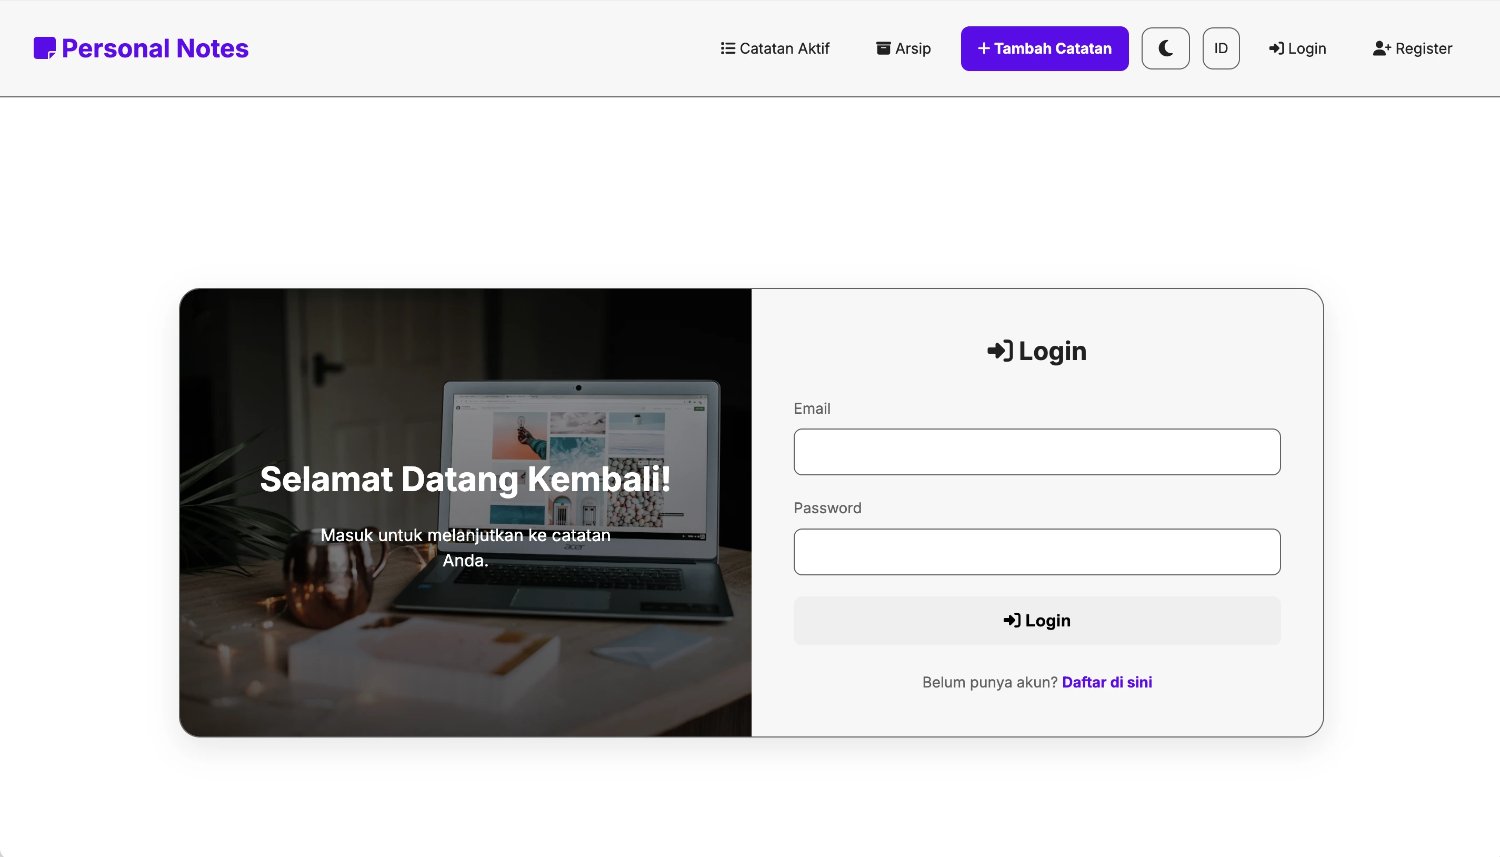Focus the Password input field
Viewport: 1500px width, 857px height.
coord(1037,552)
